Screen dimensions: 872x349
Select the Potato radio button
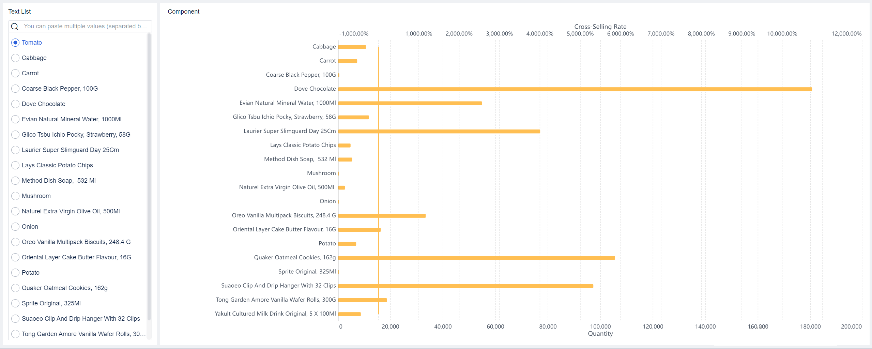point(15,272)
